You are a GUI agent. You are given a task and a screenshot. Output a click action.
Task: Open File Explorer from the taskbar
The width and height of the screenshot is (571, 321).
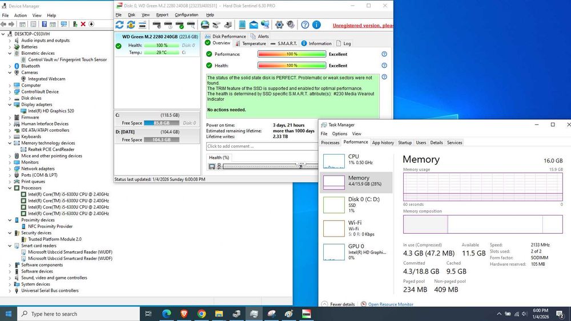(219, 314)
